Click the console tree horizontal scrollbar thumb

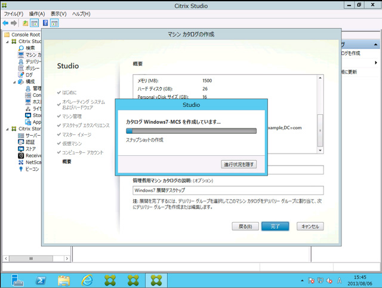pyautogui.click(x=31, y=258)
